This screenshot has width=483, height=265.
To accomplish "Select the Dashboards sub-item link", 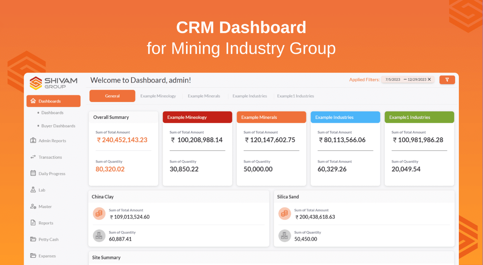I will 52,113.
